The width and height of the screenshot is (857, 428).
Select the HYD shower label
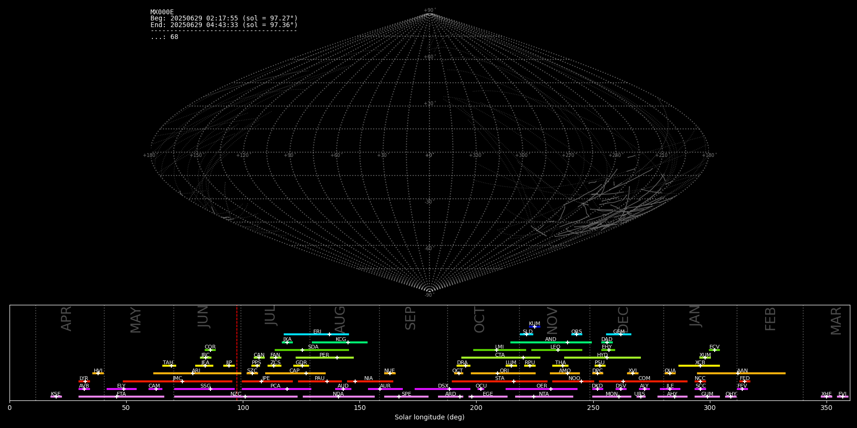[602, 355]
